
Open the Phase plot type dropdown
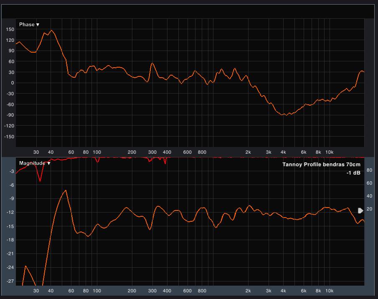[x=28, y=25]
